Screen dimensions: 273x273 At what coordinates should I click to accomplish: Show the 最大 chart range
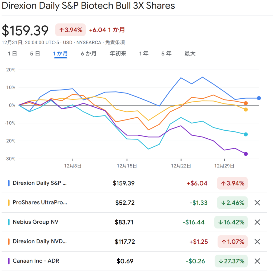(x=190, y=54)
